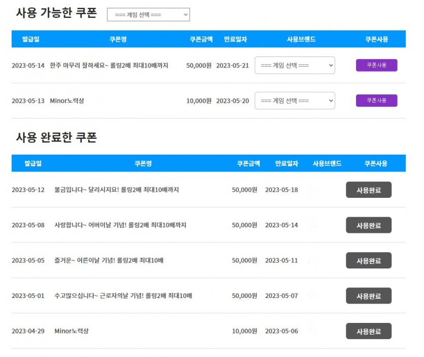Click issue date 2023-05-13

[28, 101]
